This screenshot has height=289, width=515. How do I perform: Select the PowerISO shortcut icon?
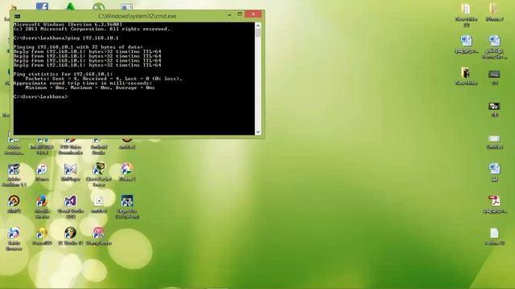tap(42, 235)
